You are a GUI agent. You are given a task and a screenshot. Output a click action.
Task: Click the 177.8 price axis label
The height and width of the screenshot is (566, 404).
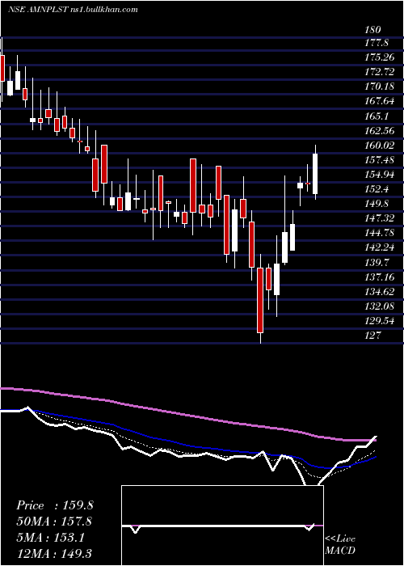[377, 43]
